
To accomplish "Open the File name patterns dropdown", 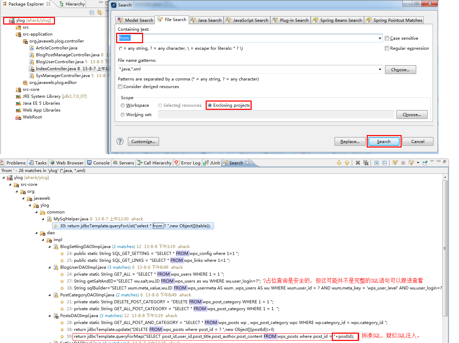I will [380, 69].
